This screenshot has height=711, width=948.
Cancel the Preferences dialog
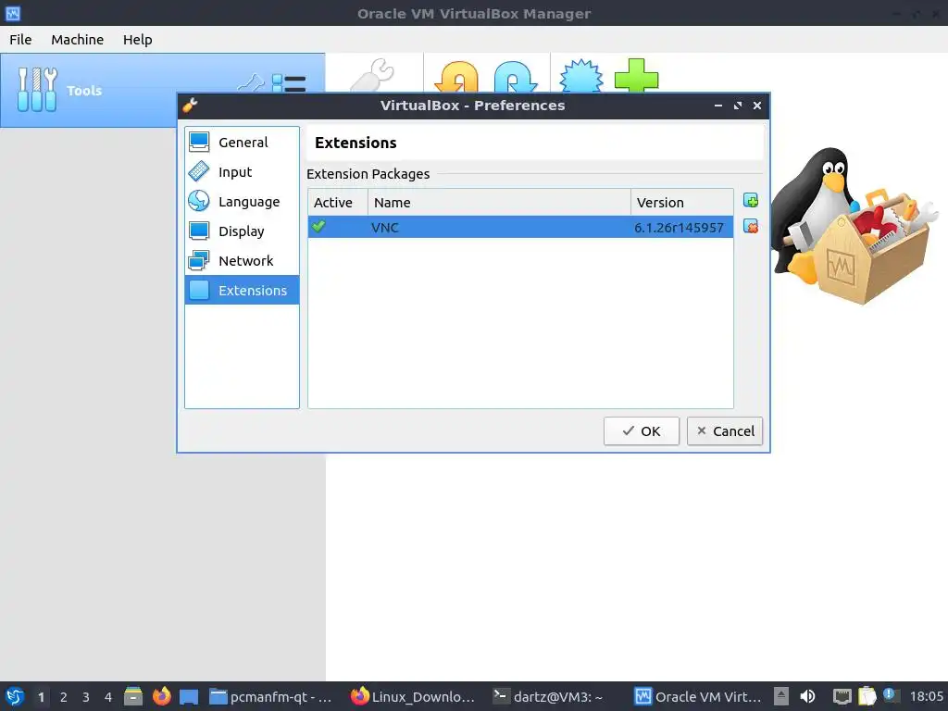click(x=724, y=431)
